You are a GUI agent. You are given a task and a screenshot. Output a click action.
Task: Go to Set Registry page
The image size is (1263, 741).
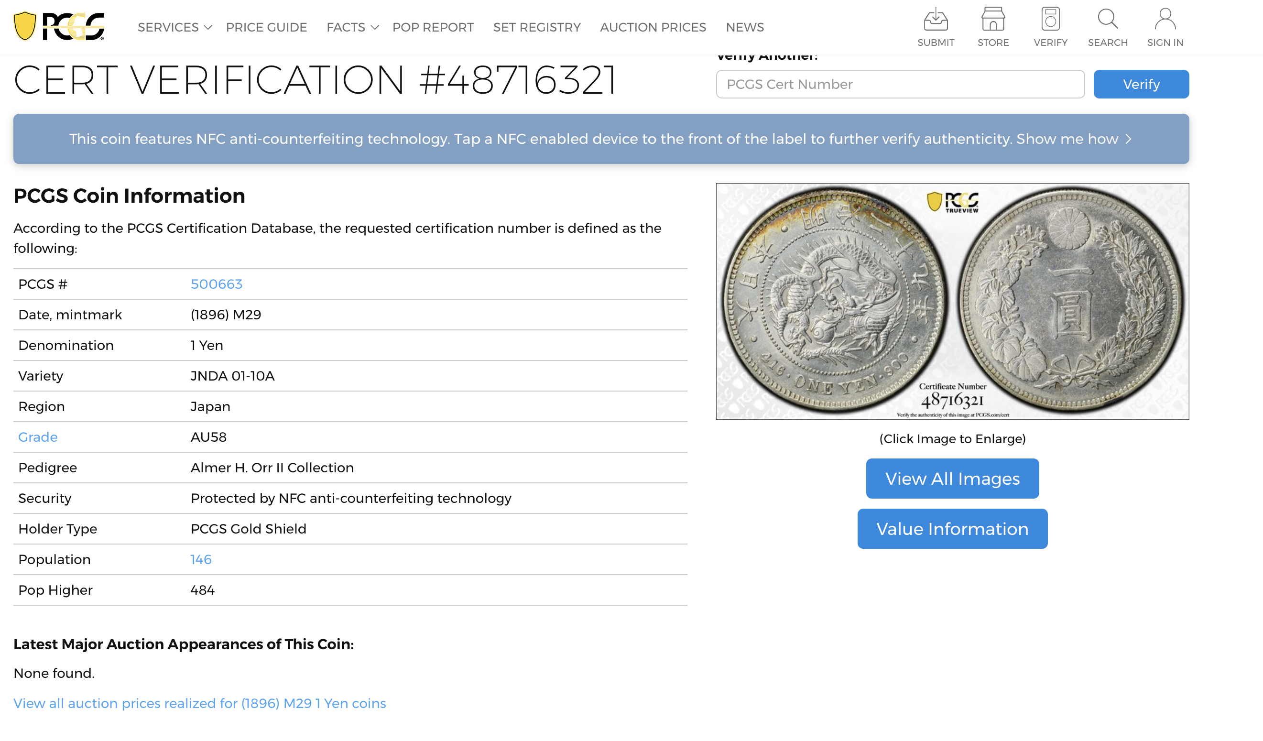coord(537,27)
